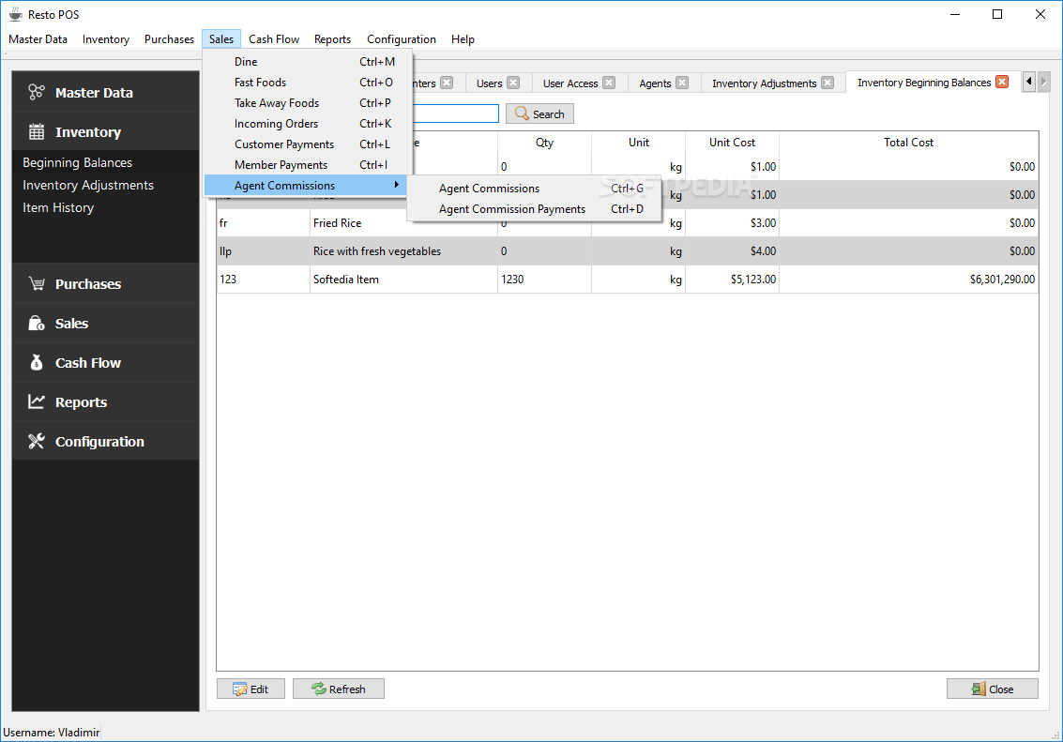Close the Agents tab

682,83
